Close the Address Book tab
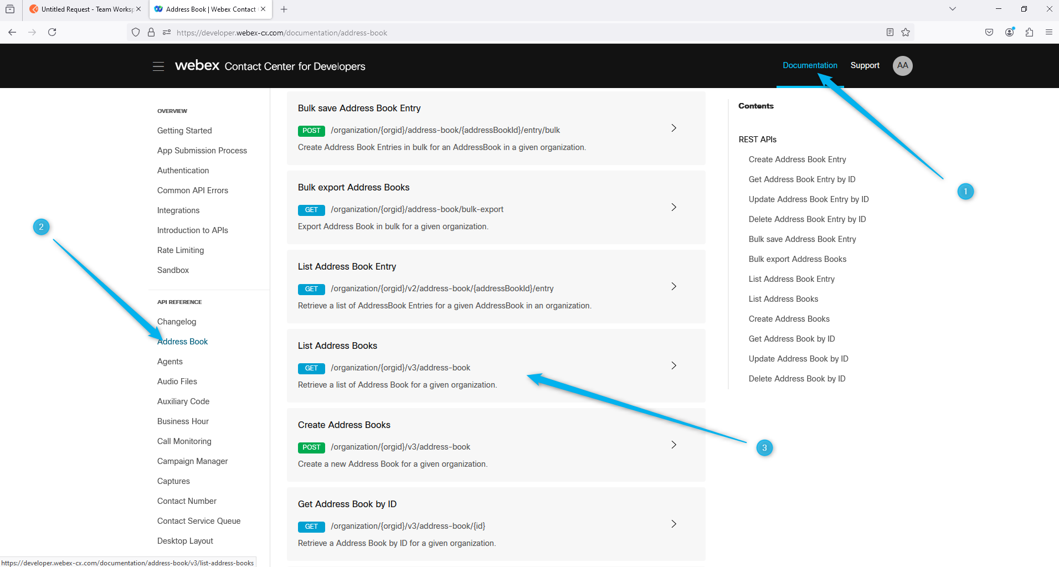Image resolution: width=1059 pixels, height=567 pixels. pyautogui.click(x=263, y=9)
